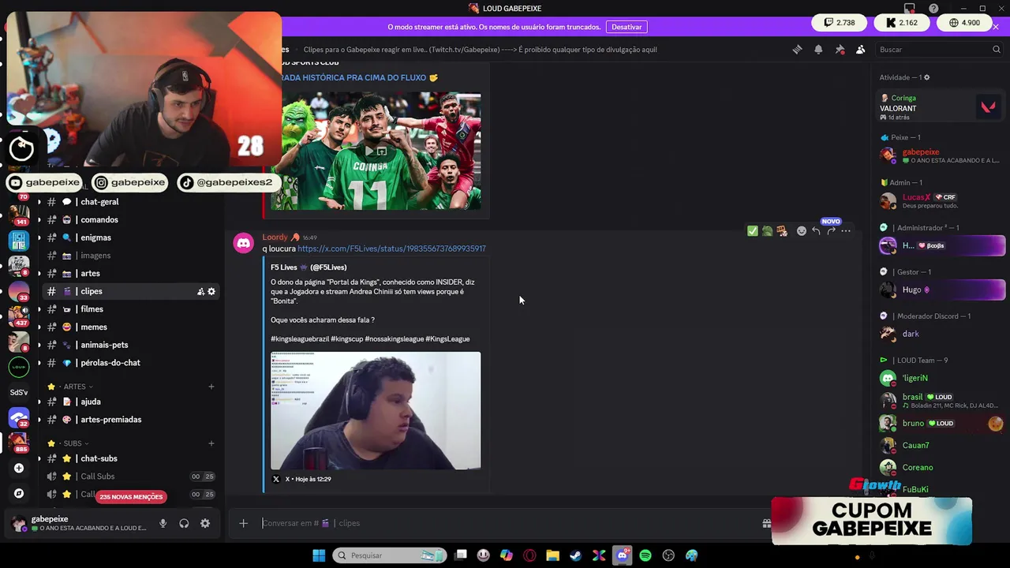Image resolution: width=1010 pixels, height=568 pixels.
Task: Open the x.com F5Lives status link
Action: pyautogui.click(x=391, y=248)
